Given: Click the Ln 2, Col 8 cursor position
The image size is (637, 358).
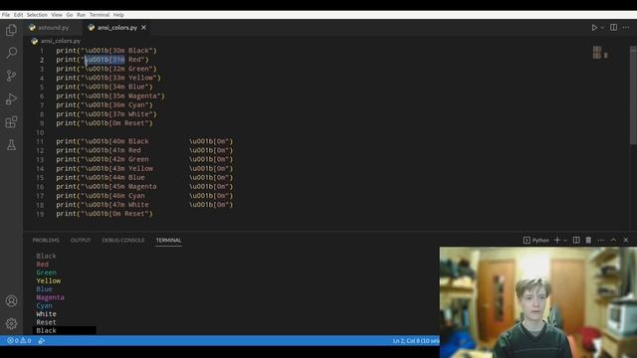Looking at the screenshot, I should point(416,340).
